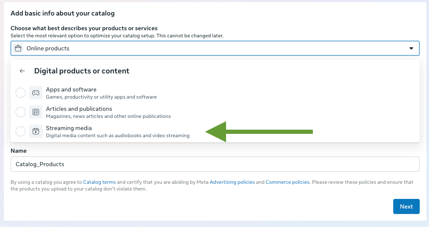Screen dimensions: 429x227
Task: Open the Commerce policies link
Action: click(x=288, y=182)
